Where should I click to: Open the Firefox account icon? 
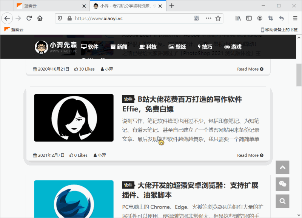coord(260,18)
